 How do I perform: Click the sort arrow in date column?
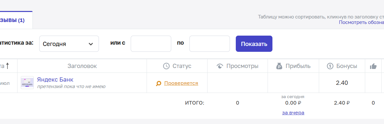7,66
